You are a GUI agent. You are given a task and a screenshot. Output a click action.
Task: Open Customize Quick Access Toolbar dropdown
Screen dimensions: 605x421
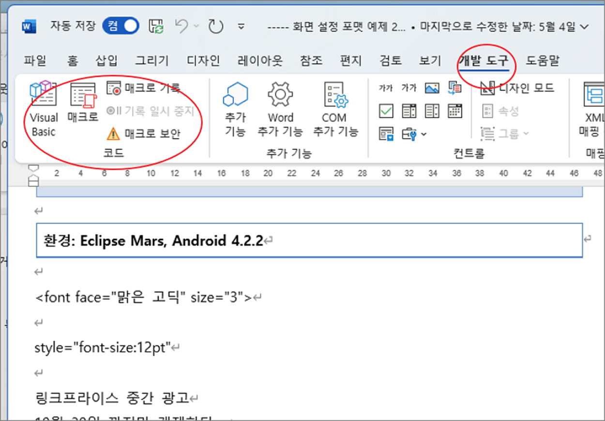pos(242,26)
